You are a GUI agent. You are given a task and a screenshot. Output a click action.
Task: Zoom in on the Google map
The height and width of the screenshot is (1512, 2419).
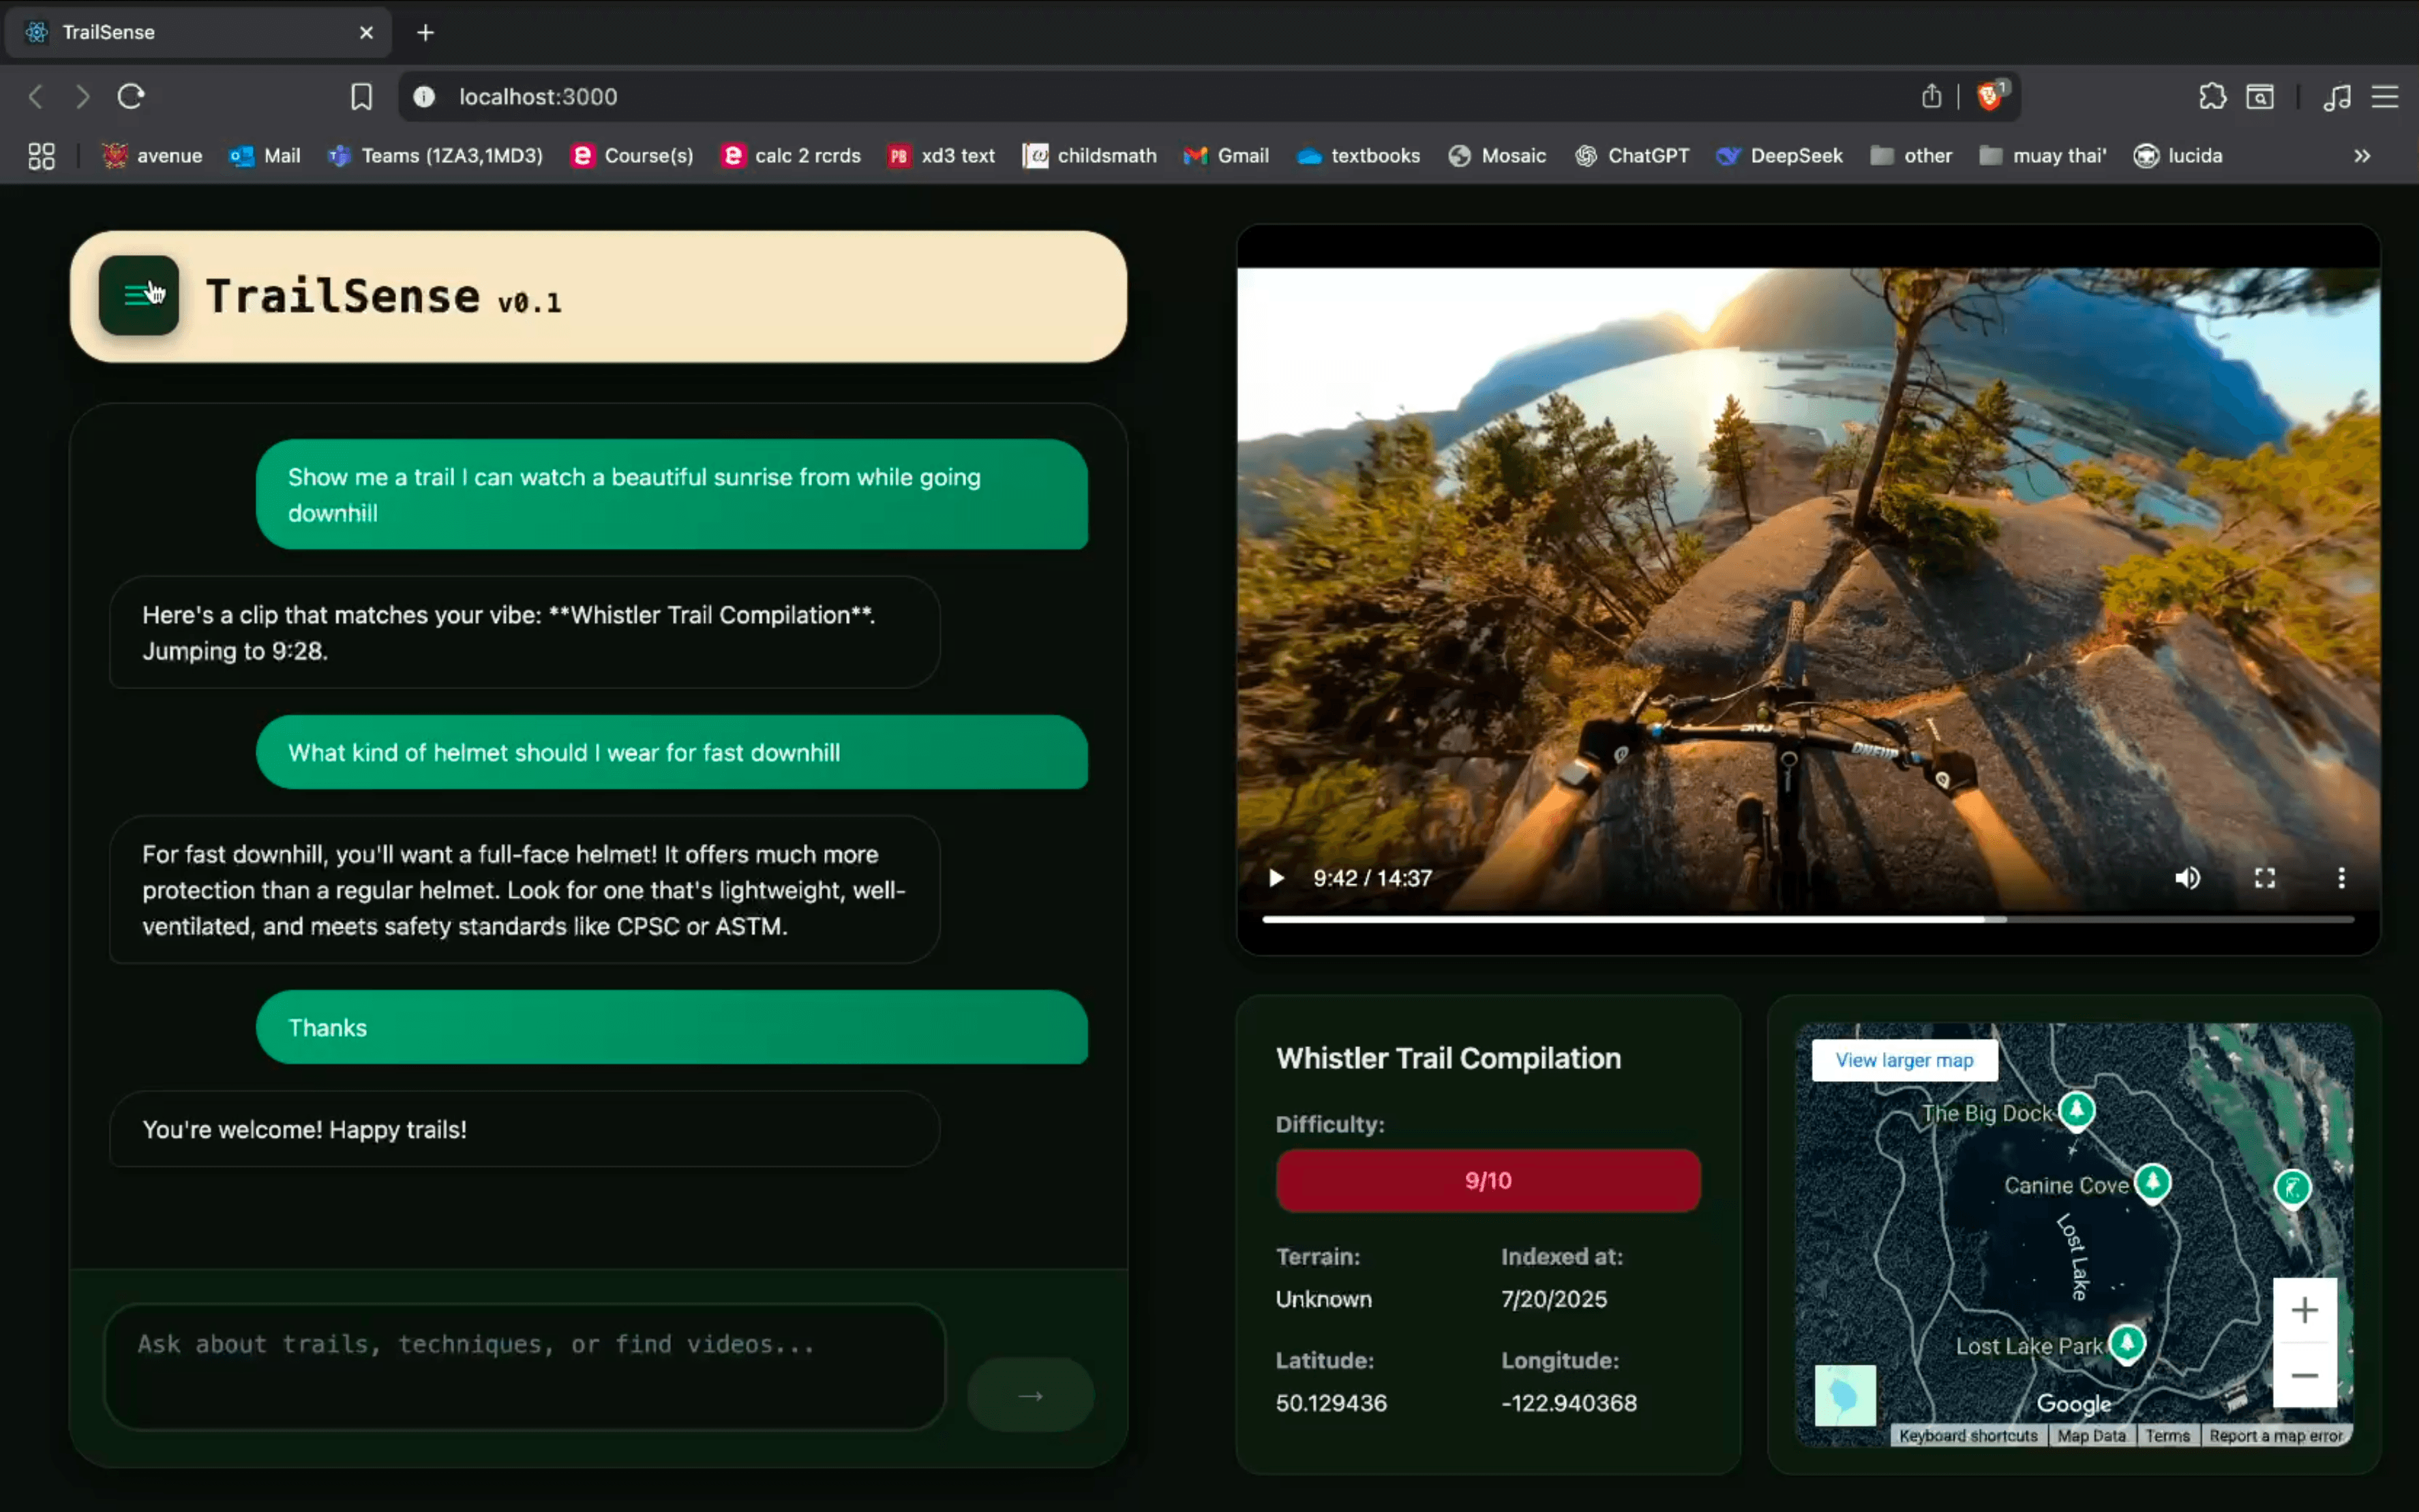pos(2305,1310)
